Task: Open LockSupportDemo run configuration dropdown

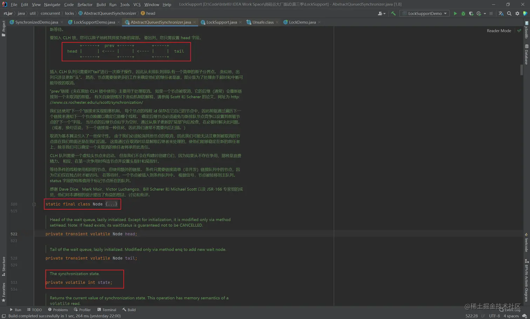Action: pyautogui.click(x=425, y=13)
